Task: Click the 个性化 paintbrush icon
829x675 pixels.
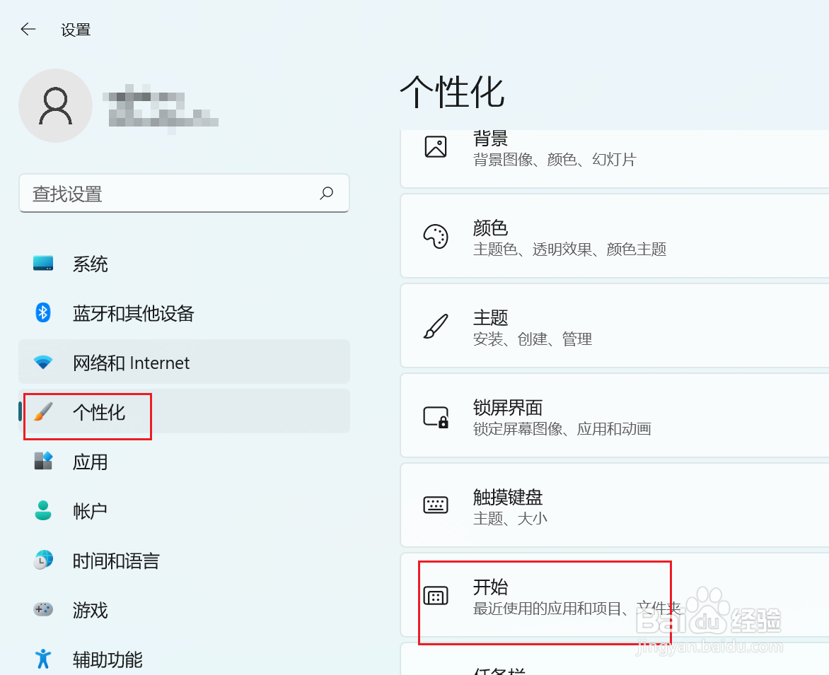Action: (43, 411)
